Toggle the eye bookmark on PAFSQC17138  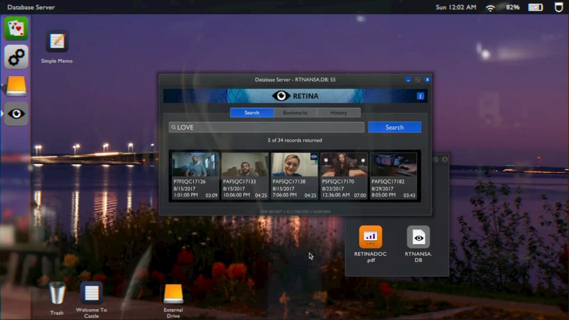pyautogui.click(x=314, y=156)
